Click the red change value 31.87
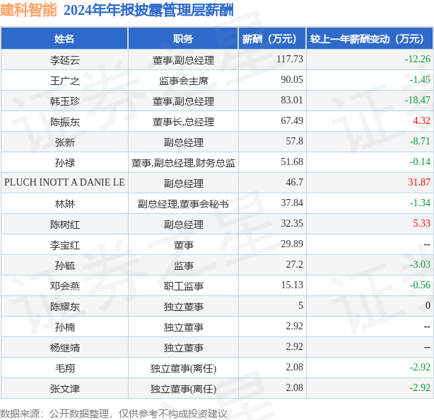This screenshot has height=420, width=434. tap(419, 182)
